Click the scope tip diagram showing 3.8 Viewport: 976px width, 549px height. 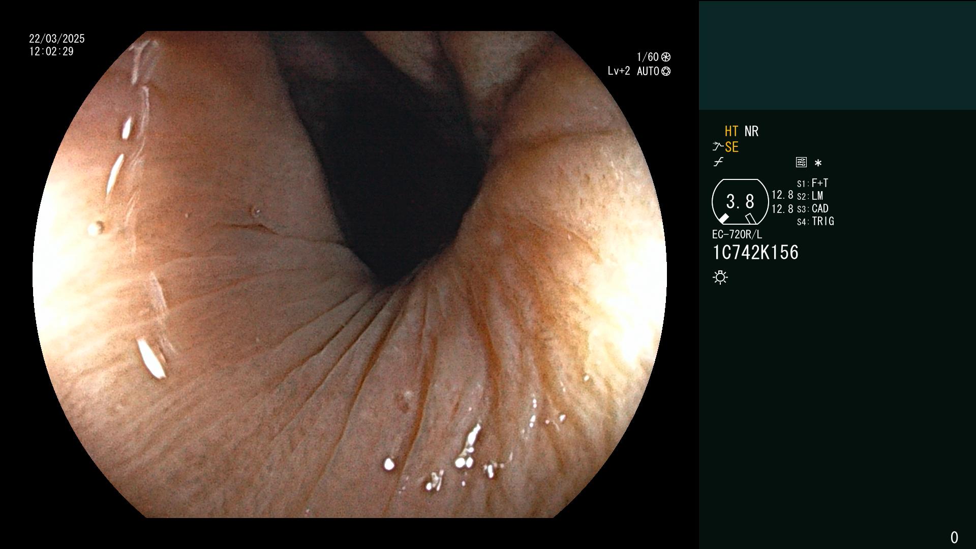[740, 201]
